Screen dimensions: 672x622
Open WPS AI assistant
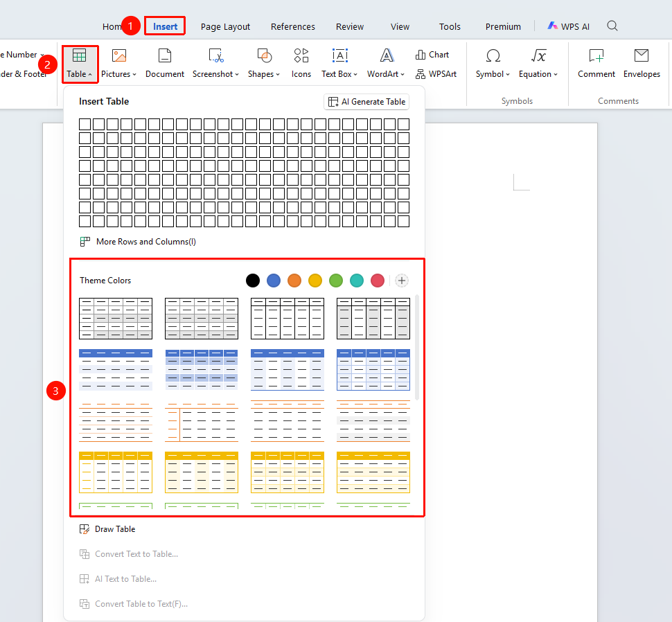(568, 26)
